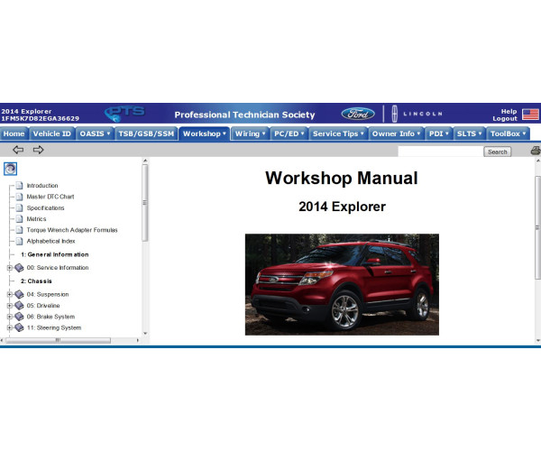541x451 pixels.
Task: Click the Help link
Action: click(x=509, y=111)
